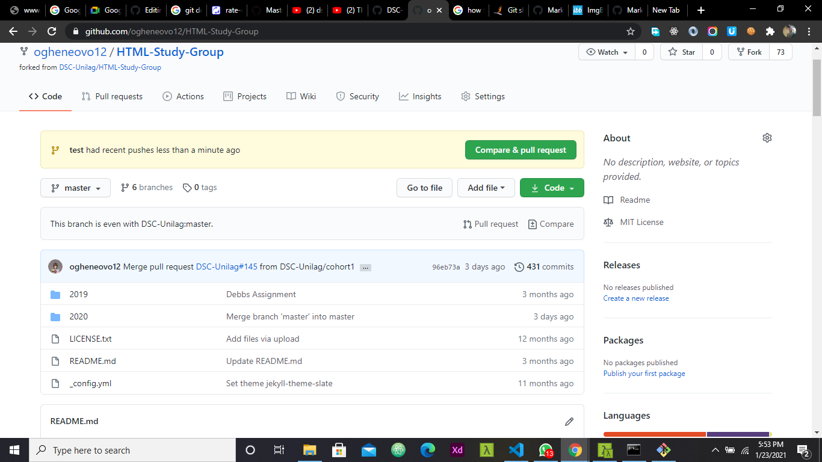Click the Publish your first package link
The width and height of the screenshot is (822, 462).
pos(644,374)
